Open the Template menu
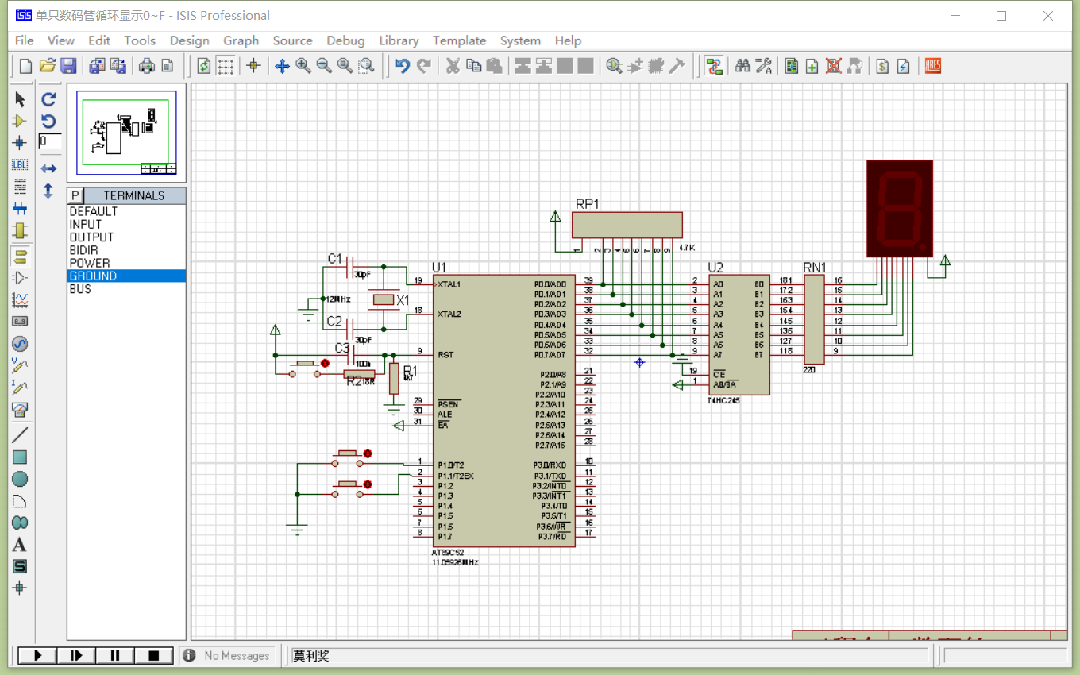 coord(459,40)
